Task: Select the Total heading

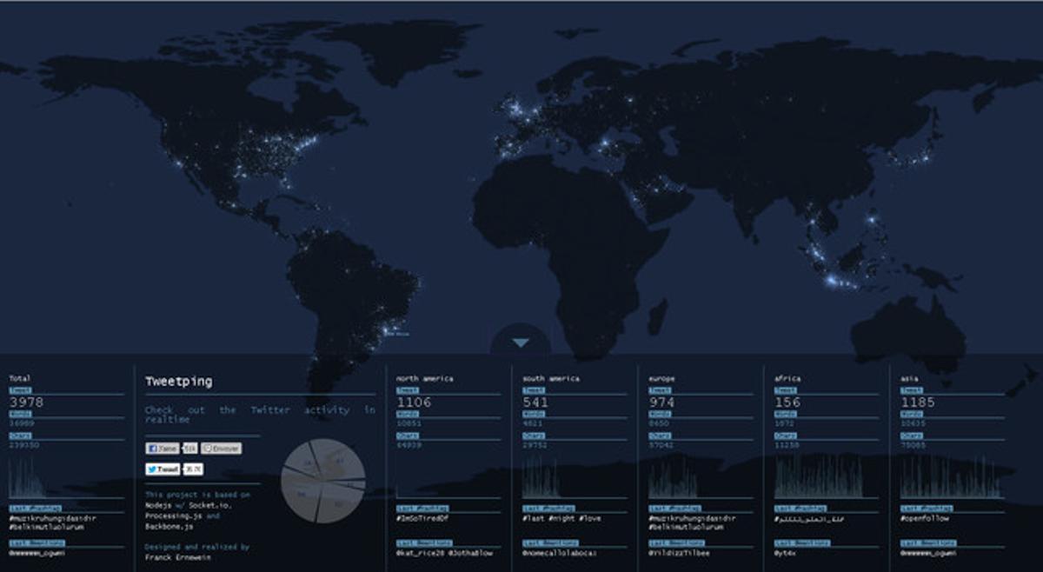Action: (x=19, y=378)
